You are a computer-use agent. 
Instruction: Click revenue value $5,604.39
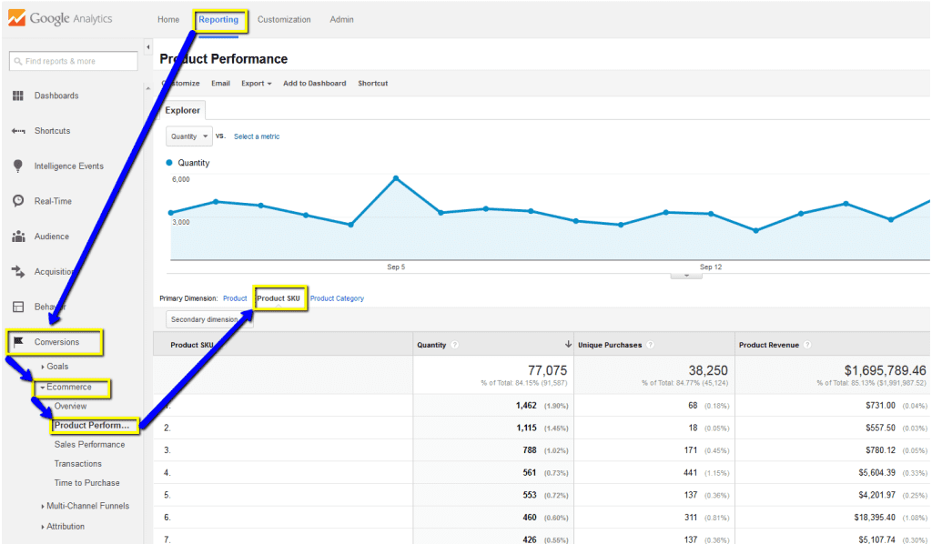coord(877,473)
